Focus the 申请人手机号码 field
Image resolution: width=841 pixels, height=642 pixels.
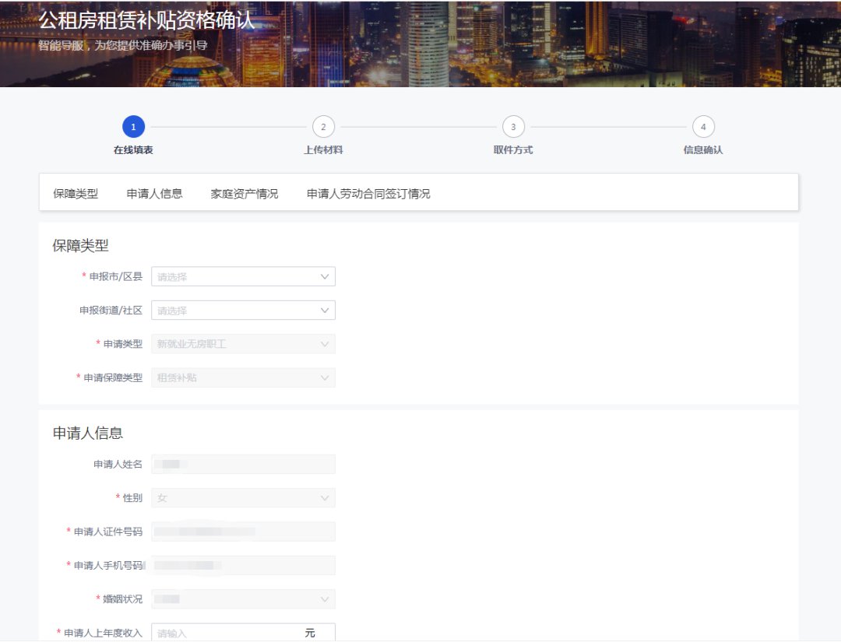point(243,566)
